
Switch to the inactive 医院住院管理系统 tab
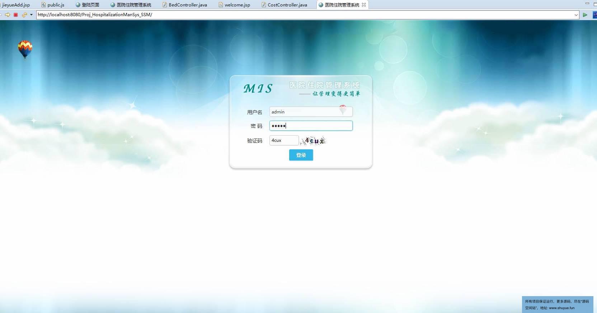click(131, 5)
